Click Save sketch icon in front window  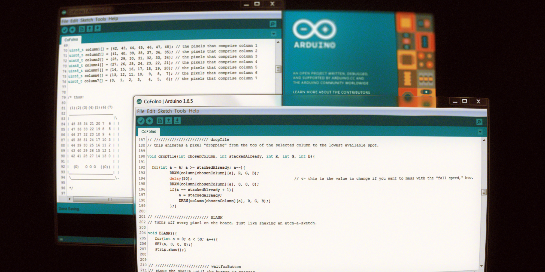coord(177,120)
